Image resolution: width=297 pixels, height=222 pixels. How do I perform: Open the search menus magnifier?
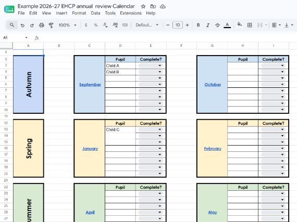tap(12, 25)
